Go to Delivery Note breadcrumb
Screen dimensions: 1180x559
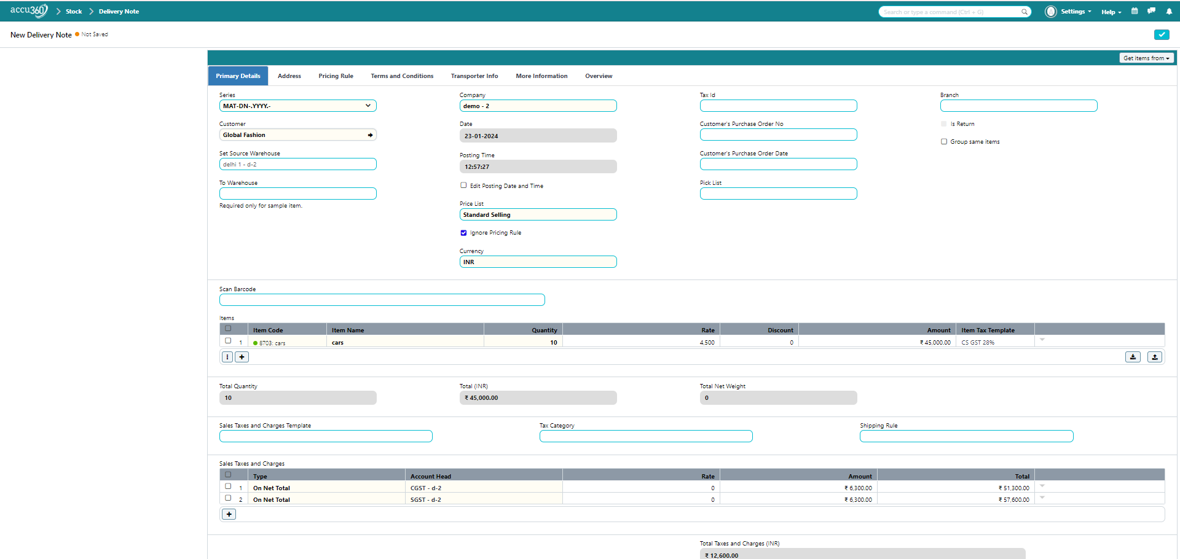coord(119,12)
